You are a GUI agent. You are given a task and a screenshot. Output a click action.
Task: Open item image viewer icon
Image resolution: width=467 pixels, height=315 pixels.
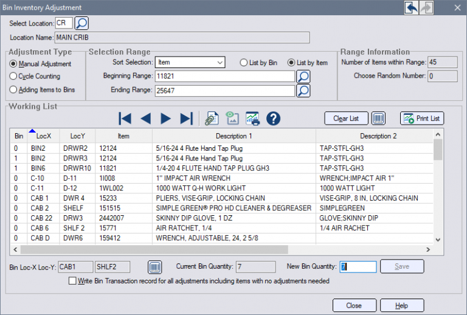pos(232,119)
